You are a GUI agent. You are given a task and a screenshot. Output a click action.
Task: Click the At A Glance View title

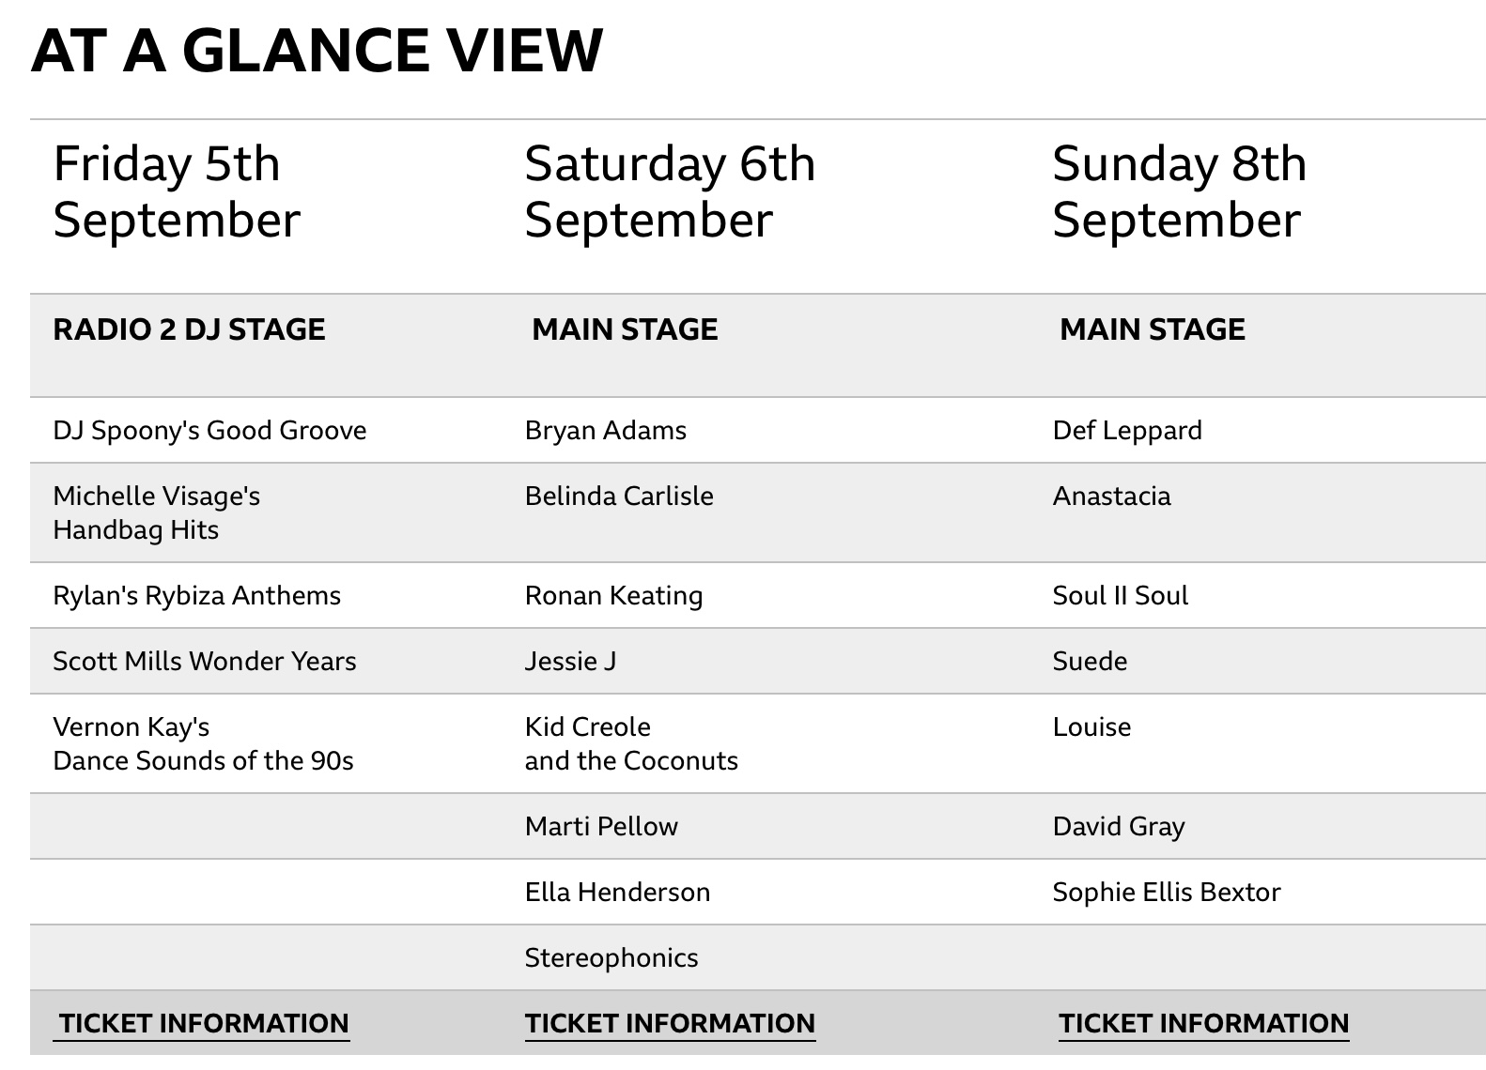click(x=317, y=51)
